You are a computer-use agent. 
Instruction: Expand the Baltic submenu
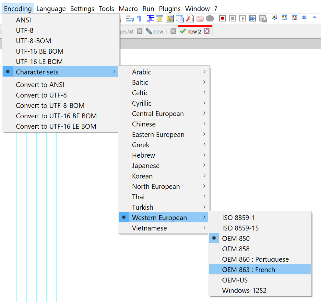coord(164,82)
